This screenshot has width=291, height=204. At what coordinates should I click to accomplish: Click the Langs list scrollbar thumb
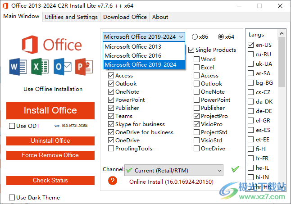(x=282, y=62)
